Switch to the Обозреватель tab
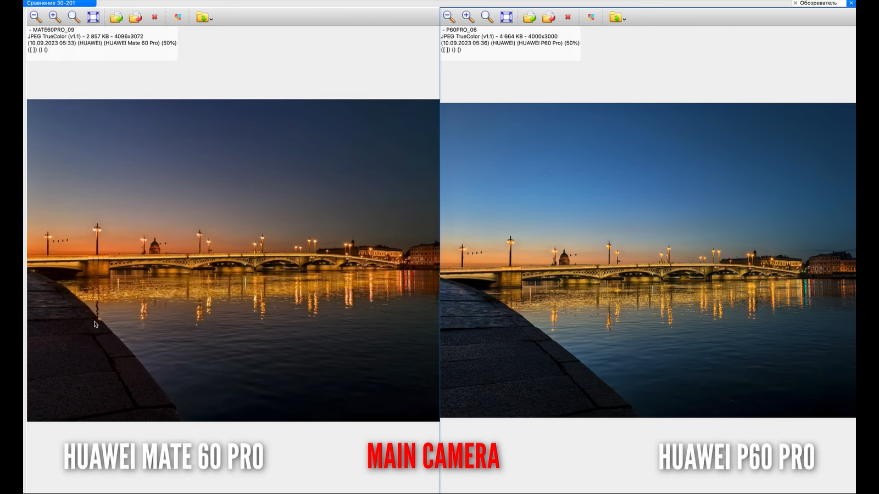 (818, 3)
